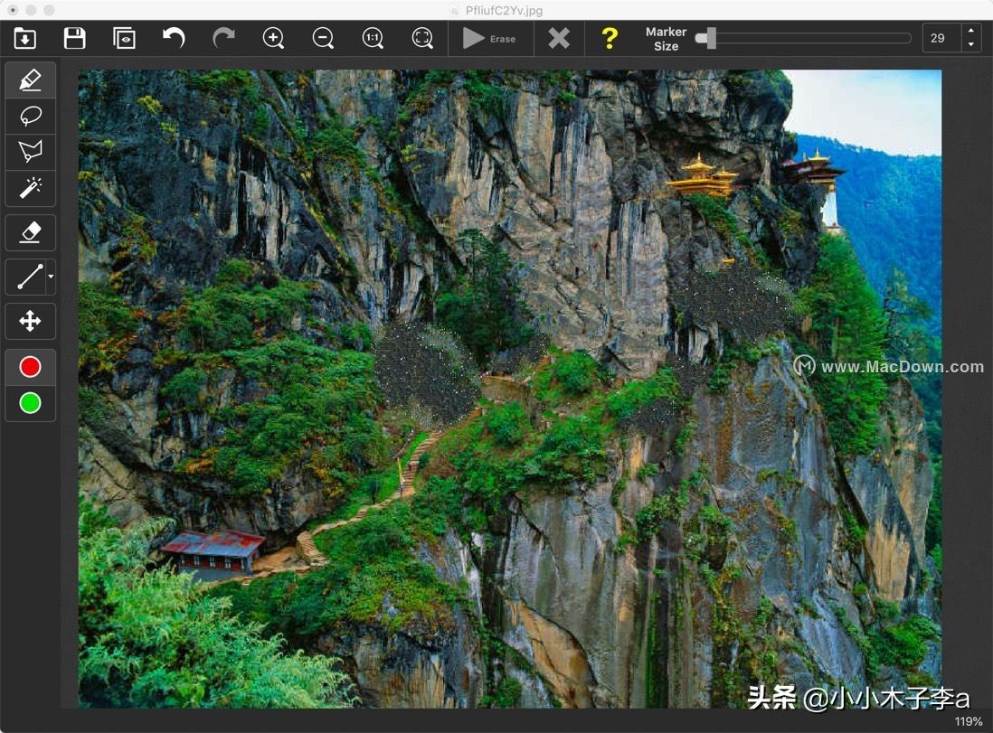Image resolution: width=993 pixels, height=733 pixels.
Task: Cancel the current selection
Action: [558, 38]
